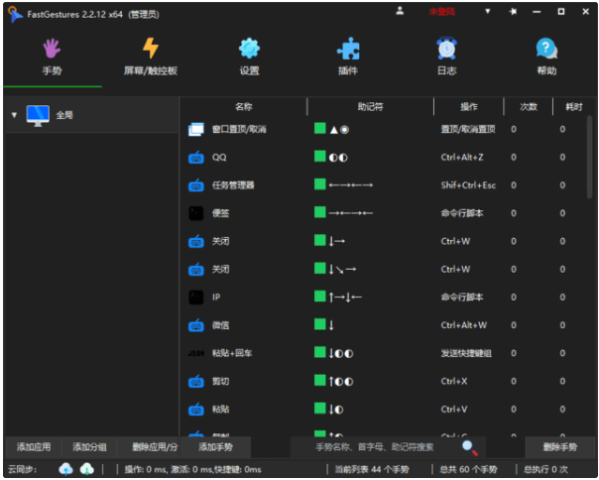Viewport: 599px width, 480px height.
Task: Select the 便签 gesture name
Action: [220, 213]
